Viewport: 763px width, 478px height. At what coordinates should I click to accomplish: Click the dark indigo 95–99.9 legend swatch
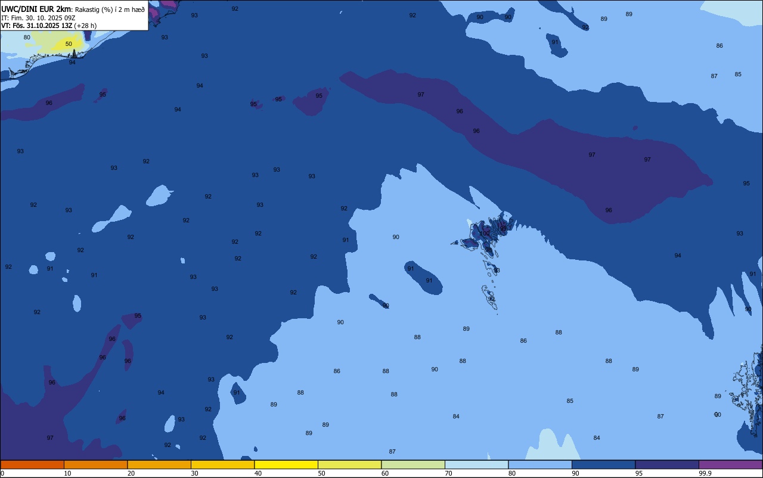tap(667, 464)
